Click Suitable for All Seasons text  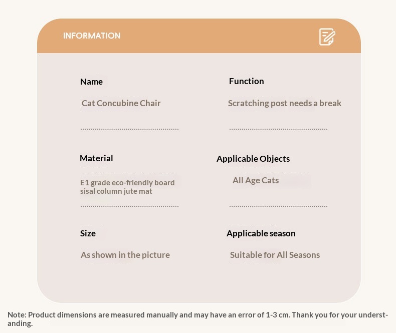[x=275, y=255]
